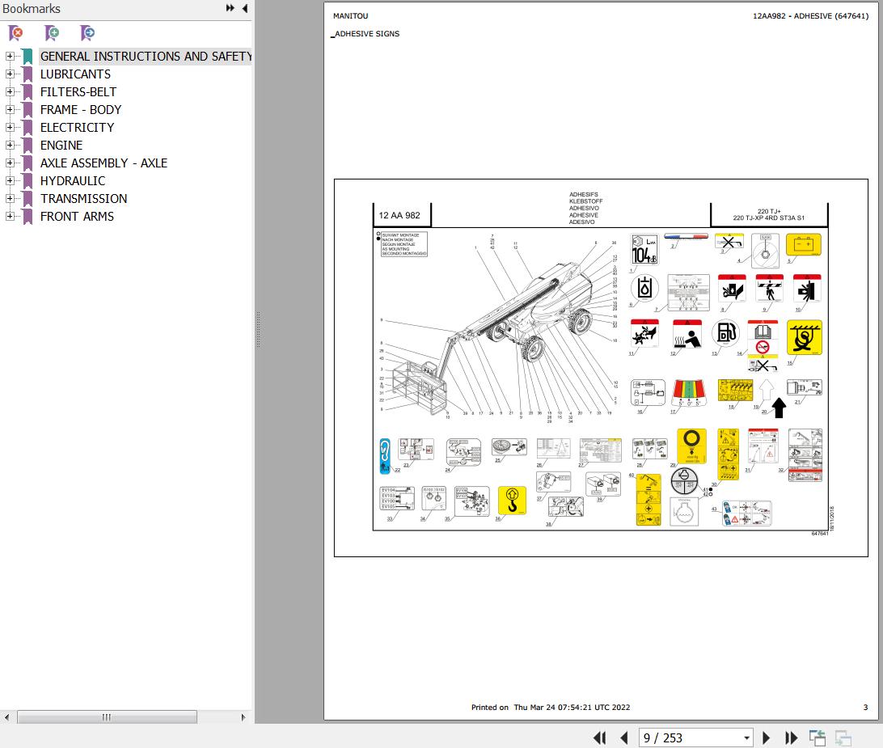This screenshot has width=883, height=748.
Task: Click the bookmark icon beside ENGINE
Action: pyautogui.click(x=27, y=146)
